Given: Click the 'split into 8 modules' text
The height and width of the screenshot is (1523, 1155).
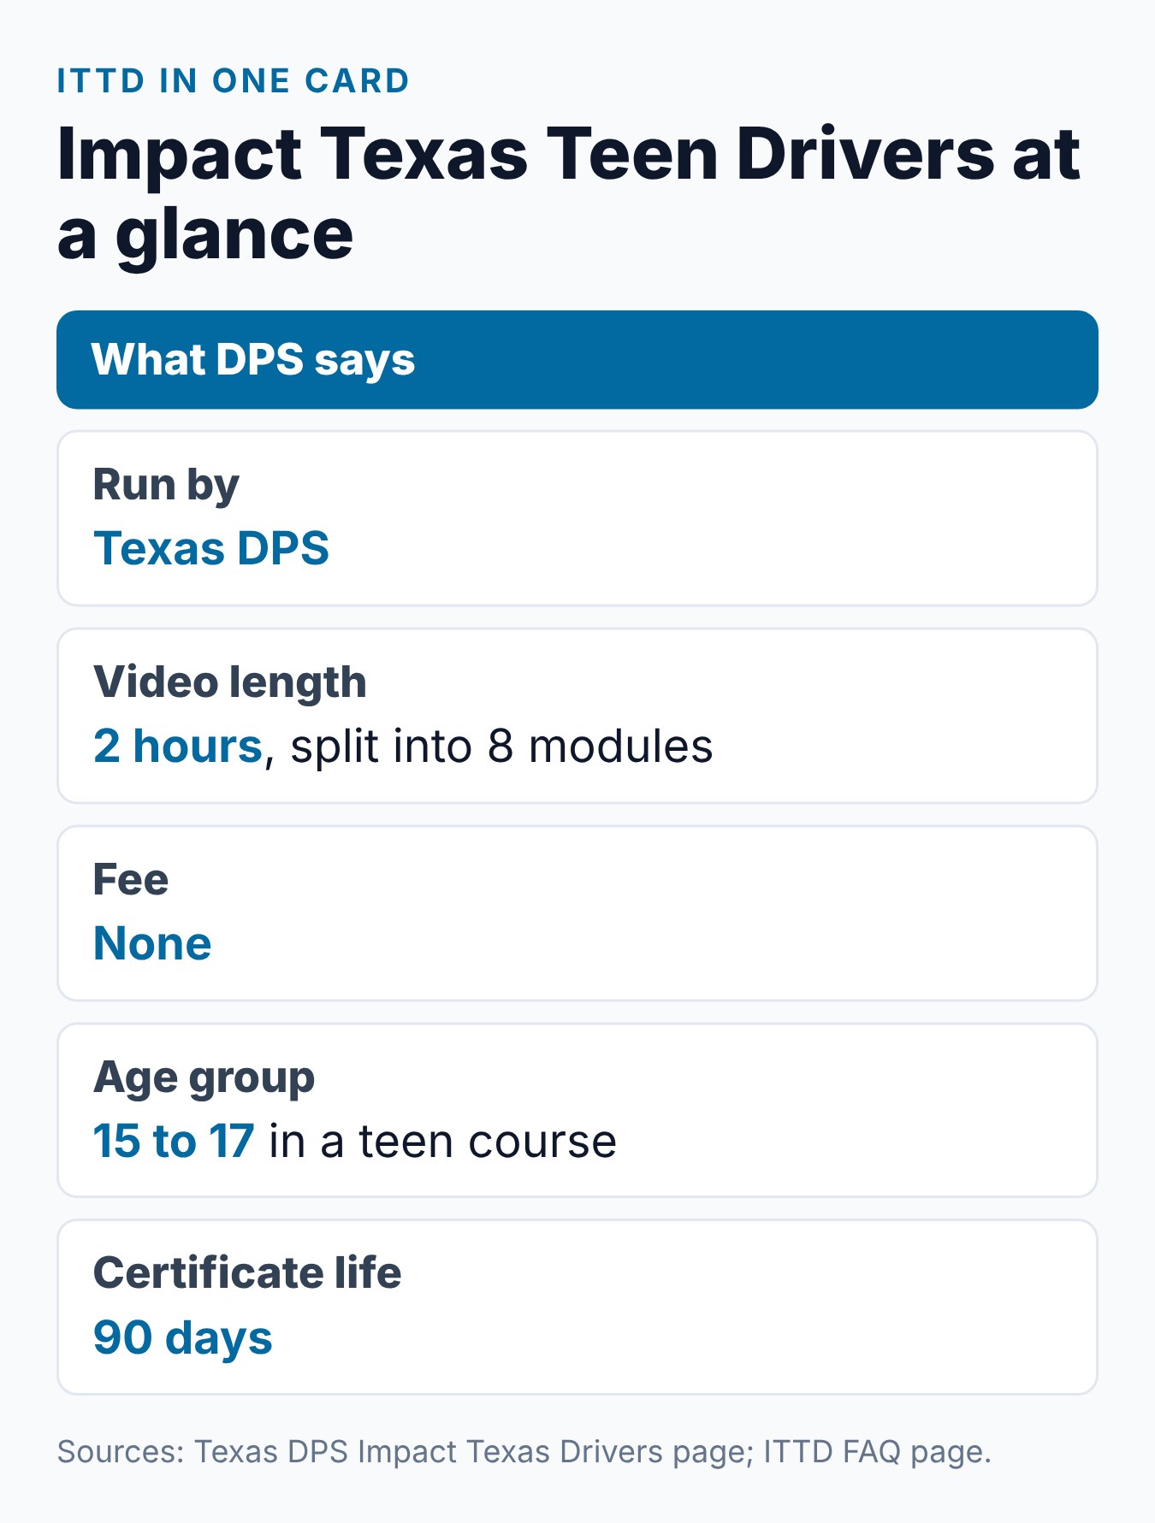Looking at the screenshot, I should point(501,746).
